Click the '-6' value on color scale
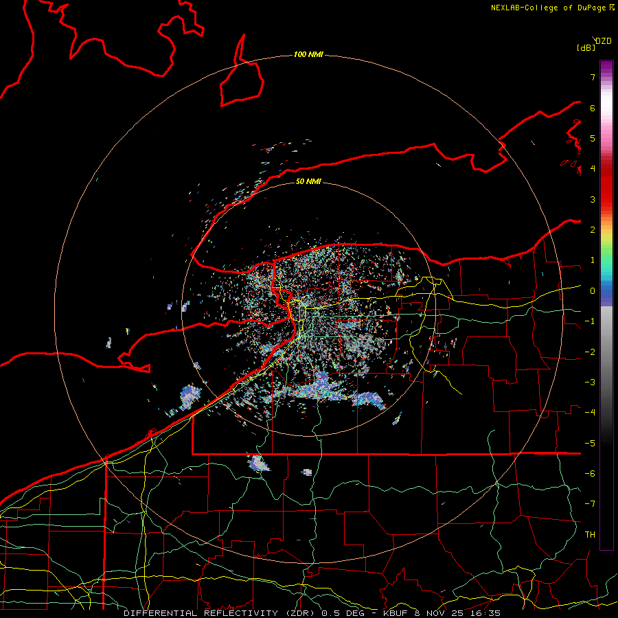This screenshot has width=618, height=618. 590,474
